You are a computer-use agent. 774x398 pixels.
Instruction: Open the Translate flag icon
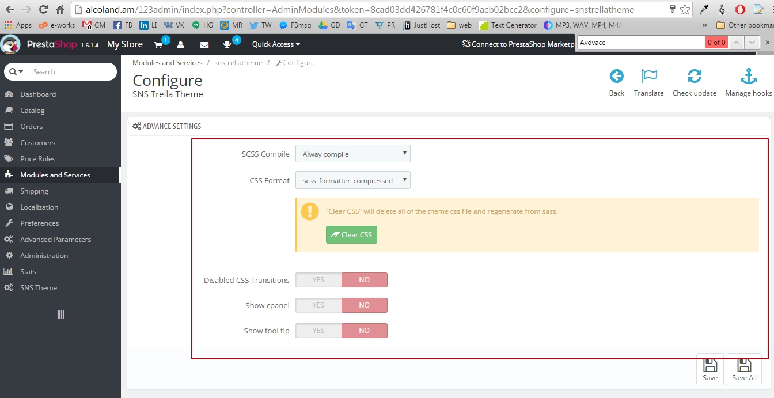click(x=648, y=77)
